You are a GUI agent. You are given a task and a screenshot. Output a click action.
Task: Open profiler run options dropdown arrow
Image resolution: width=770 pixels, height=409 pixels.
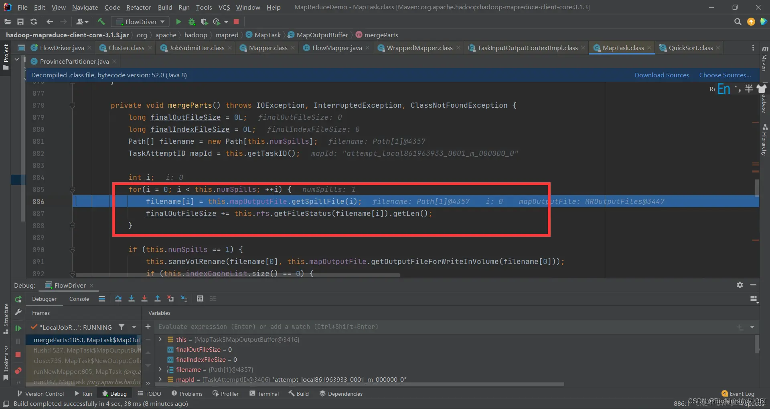[226, 22]
